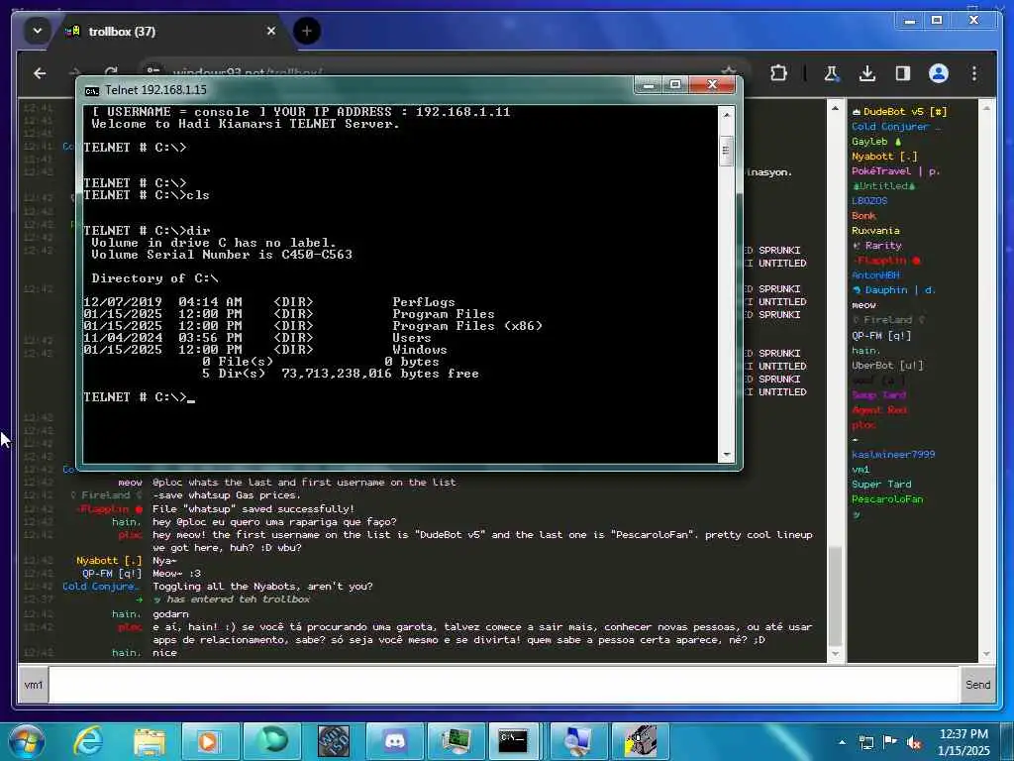Open the Action Center flag icon
This screenshot has height=761, width=1014.
click(890, 742)
